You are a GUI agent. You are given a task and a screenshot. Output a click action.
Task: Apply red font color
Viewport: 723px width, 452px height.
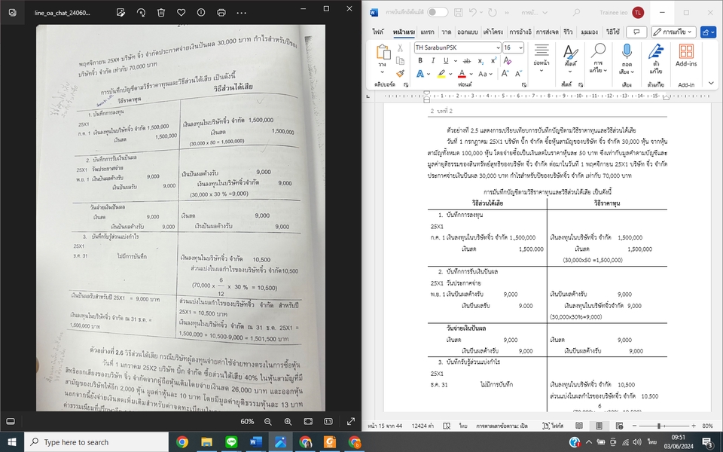[x=462, y=74]
